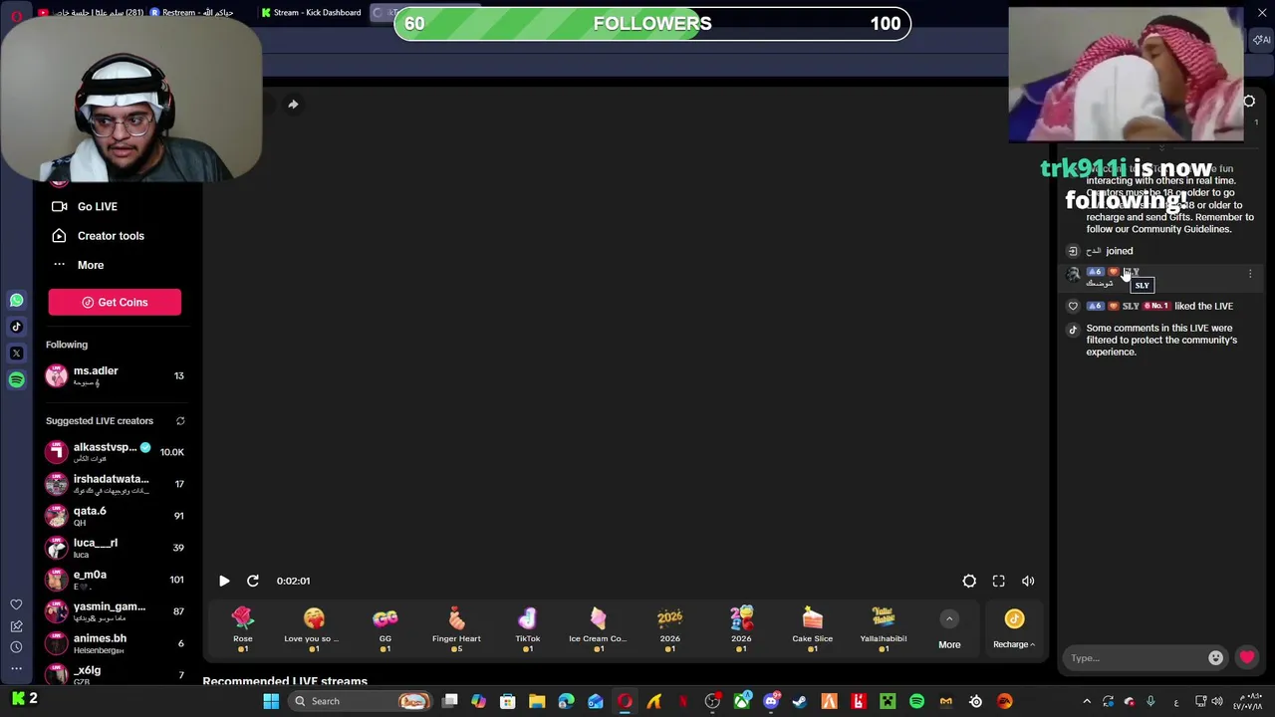Open yasmin_gam live creator
1275x717 pixels.
click(115, 611)
